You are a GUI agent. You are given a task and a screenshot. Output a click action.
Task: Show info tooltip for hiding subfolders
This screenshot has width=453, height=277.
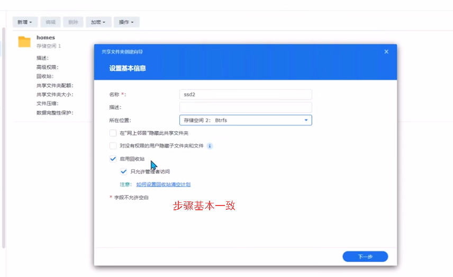point(210,146)
